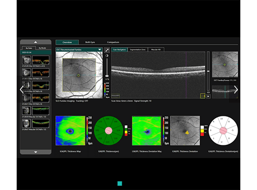Go to next slide with right arrow

[236, 89]
